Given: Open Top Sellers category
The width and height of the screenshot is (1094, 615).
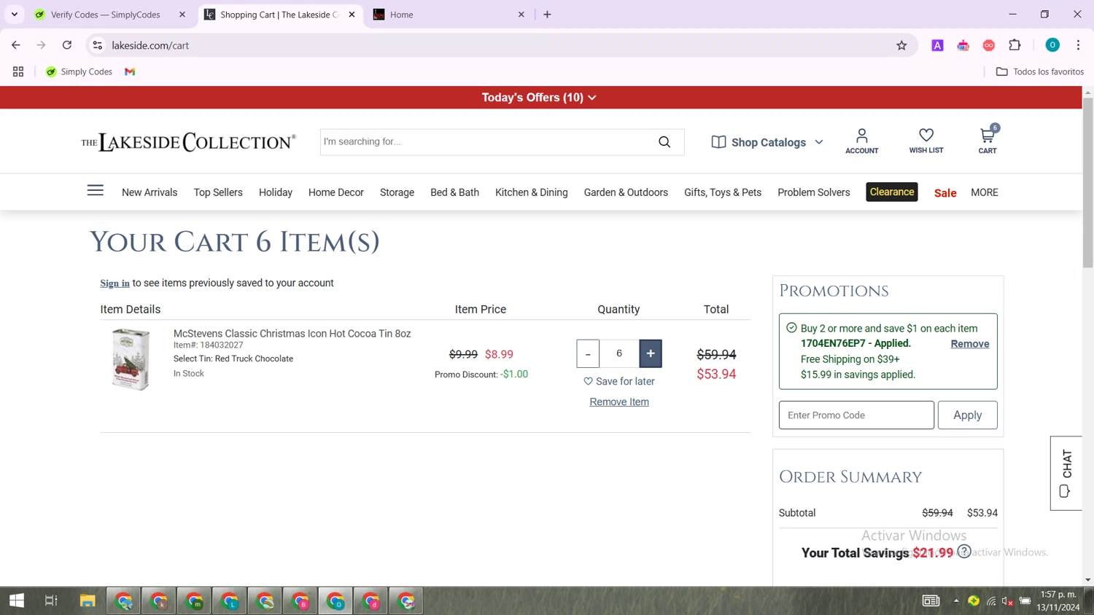Looking at the screenshot, I should 218,192.
